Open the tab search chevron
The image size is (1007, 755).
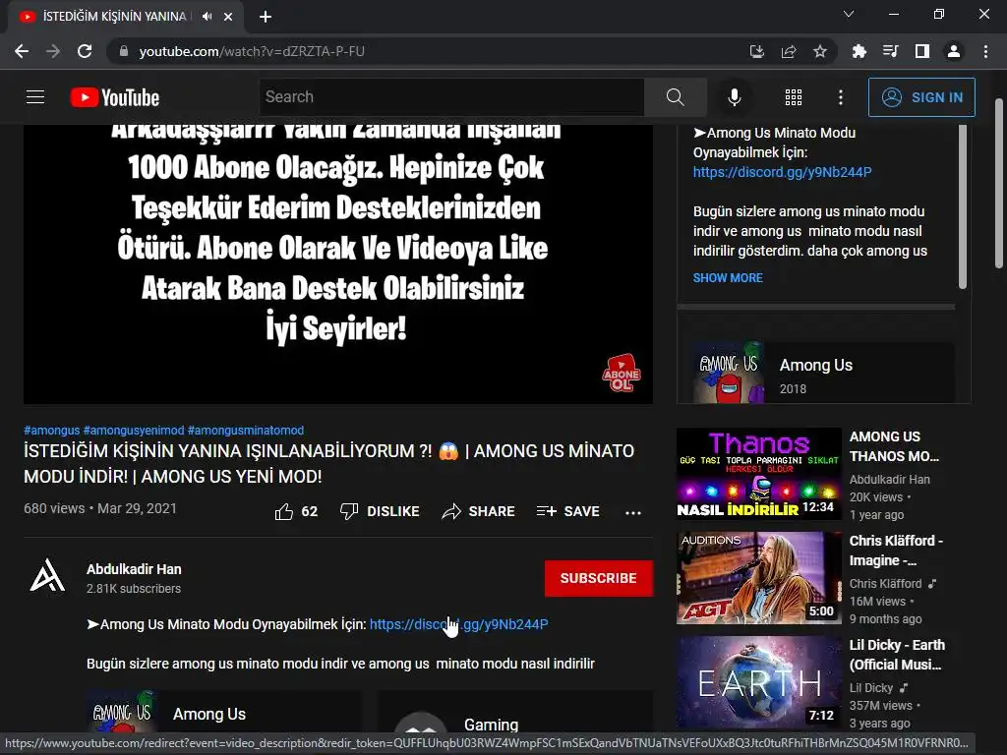coord(849,14)
